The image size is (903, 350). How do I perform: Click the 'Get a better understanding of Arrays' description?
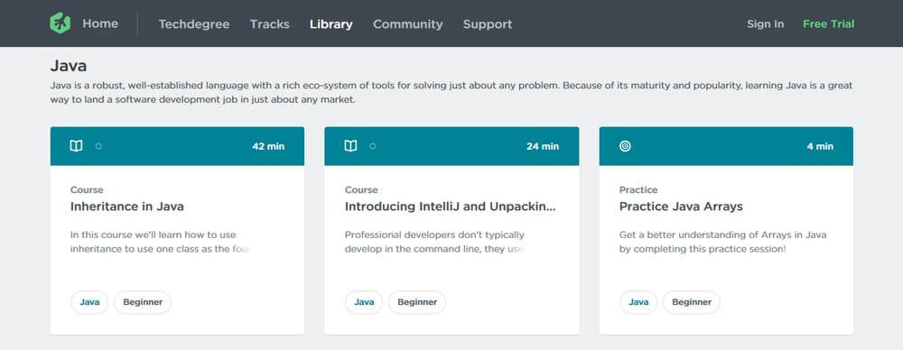pos(722,242)
